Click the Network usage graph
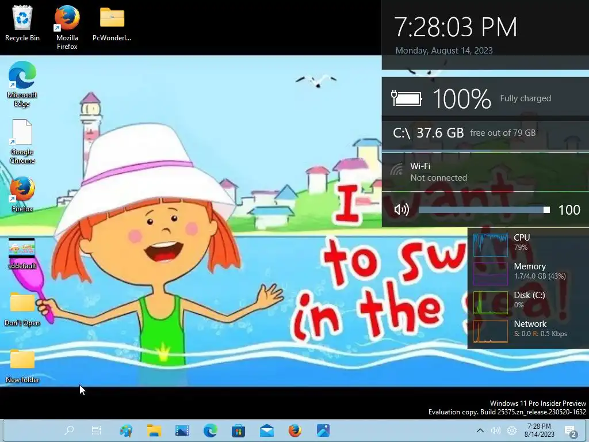The width and height of the screenshot is (589, 442). [x=490, y=331]
